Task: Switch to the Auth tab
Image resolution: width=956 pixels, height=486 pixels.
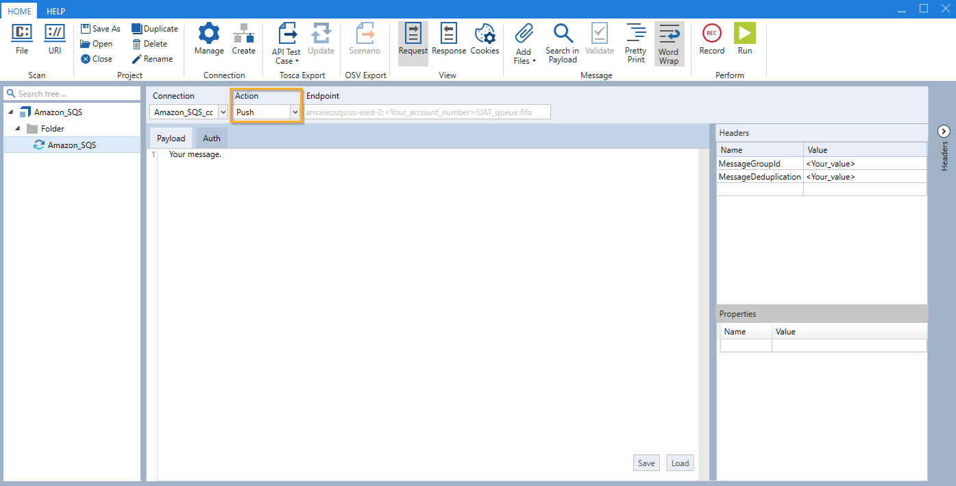Action: (212, 138)
